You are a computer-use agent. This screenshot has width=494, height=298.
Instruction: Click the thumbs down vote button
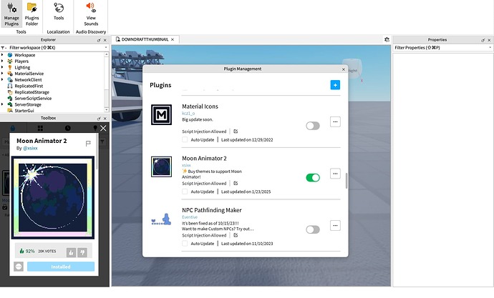tap(82, 252)
